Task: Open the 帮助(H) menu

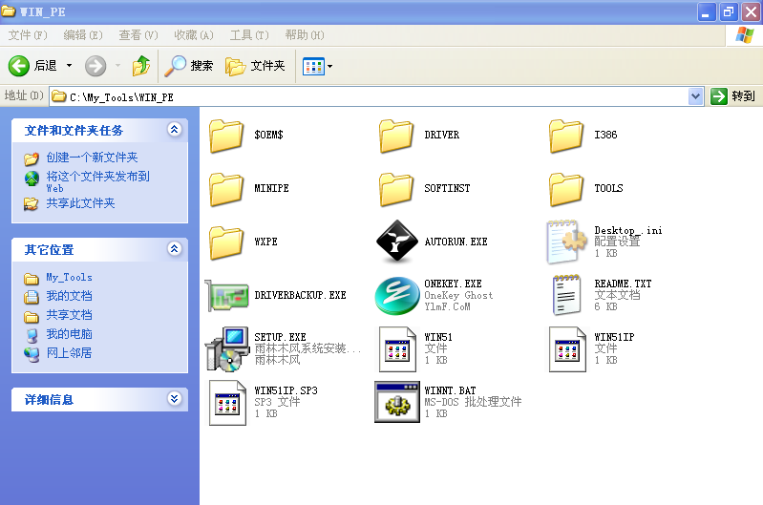Action: coord(305,35)
